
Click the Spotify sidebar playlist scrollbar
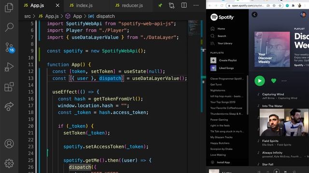247,95
